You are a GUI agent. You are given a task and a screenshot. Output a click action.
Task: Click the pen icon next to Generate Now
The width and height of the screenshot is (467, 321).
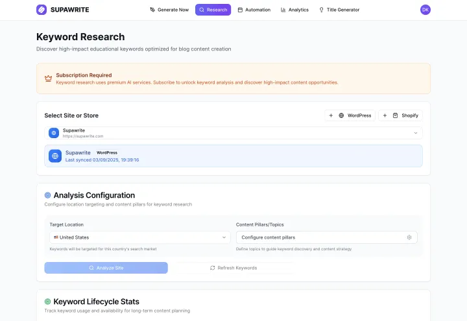click(152, 10)
